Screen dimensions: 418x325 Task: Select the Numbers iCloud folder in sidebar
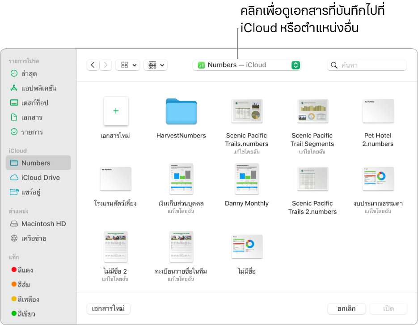pos(38,163)
